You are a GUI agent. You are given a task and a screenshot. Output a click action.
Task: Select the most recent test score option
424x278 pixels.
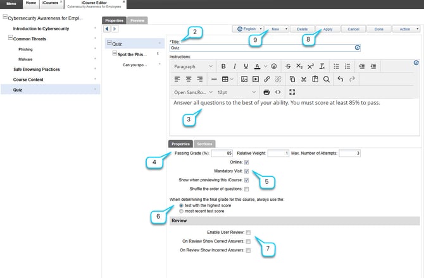[x=182, y=212]
